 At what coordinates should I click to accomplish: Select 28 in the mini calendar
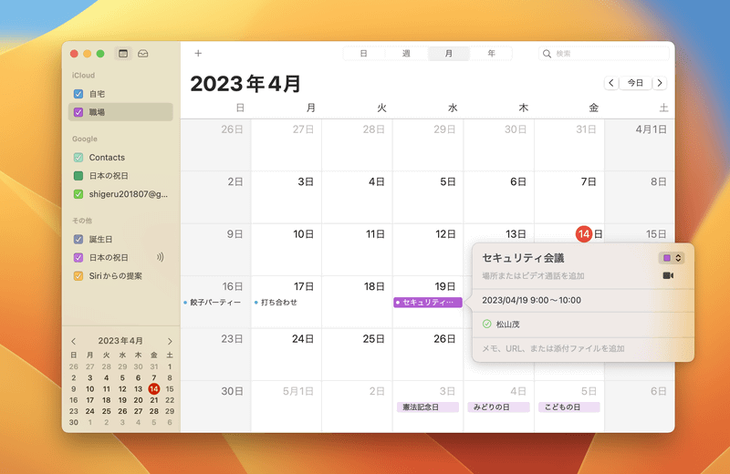tap(153, 411)
